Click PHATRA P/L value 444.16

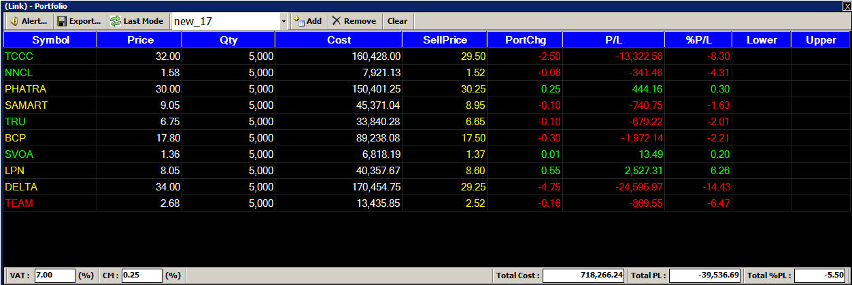[x=647, y=89]
